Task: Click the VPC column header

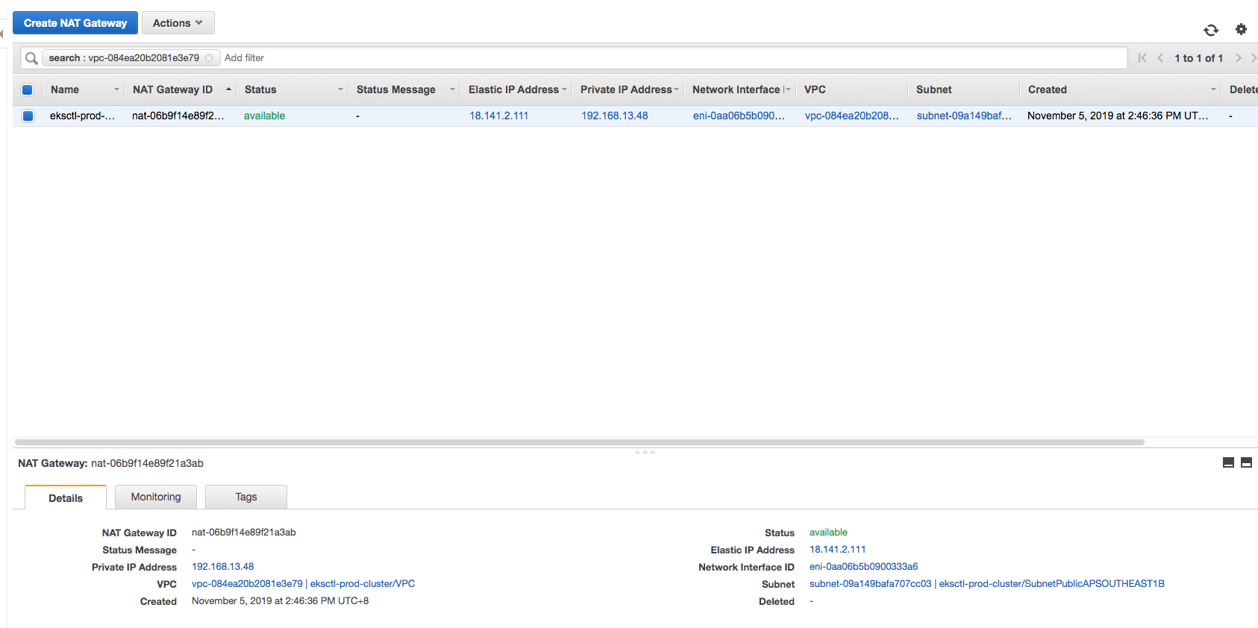Action: coord(815,90)
